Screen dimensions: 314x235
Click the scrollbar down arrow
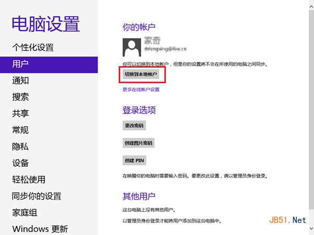[311, 228]
